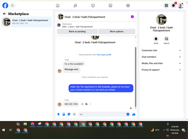Select the Chad 2 beds 1 bath conversation

pyautogui.click(x=26, y=22)
